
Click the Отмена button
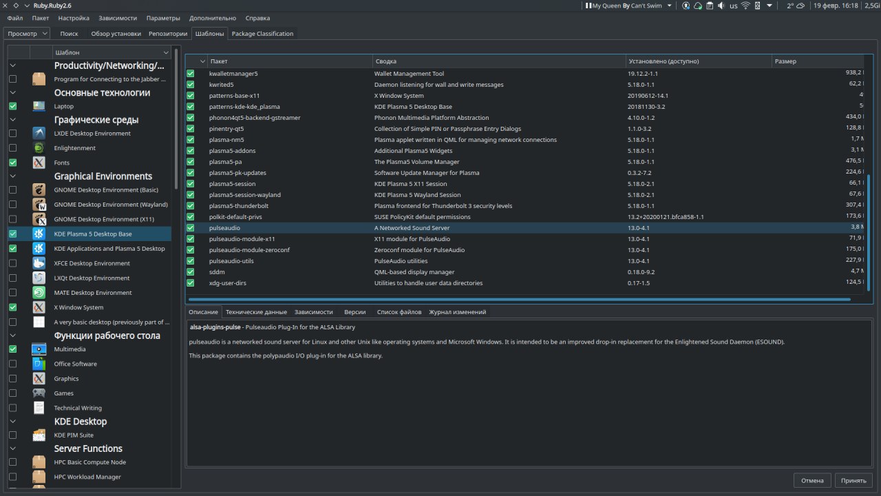(x=812, y=480)
